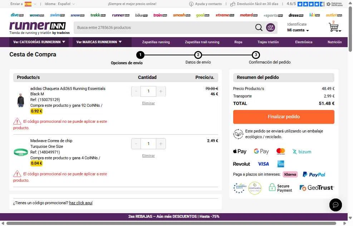Open the xtremeinn store logo
This screenshot has height=226, width=353.
pos(225,15)
